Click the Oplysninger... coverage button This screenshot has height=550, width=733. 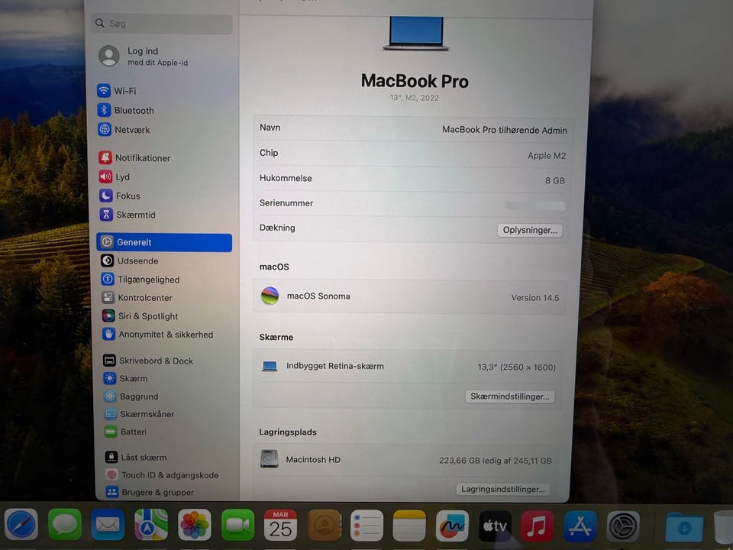(x=530, y=230)
